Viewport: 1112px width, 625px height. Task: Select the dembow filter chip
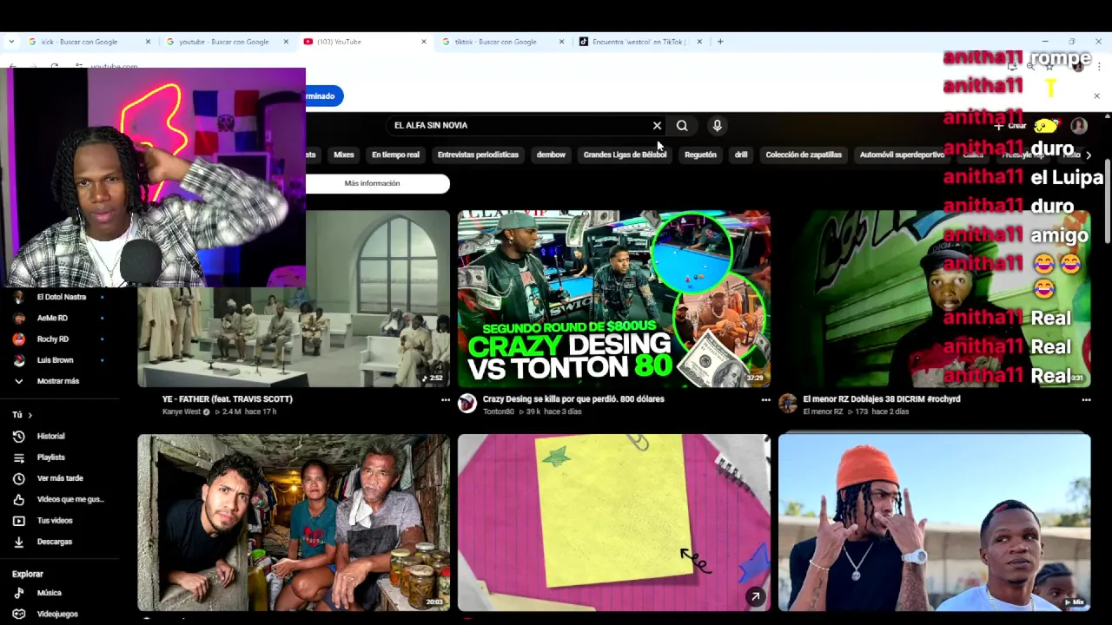point(551,155)
